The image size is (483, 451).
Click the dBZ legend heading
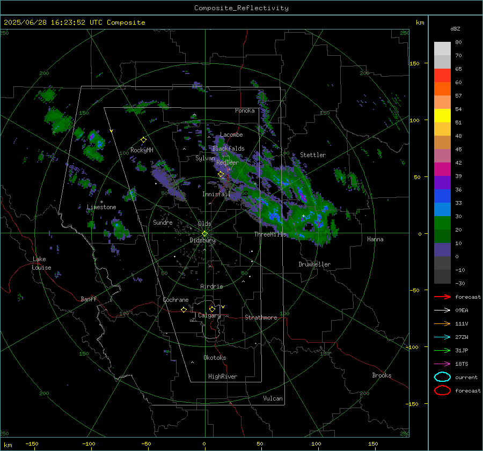pos(455,29)
